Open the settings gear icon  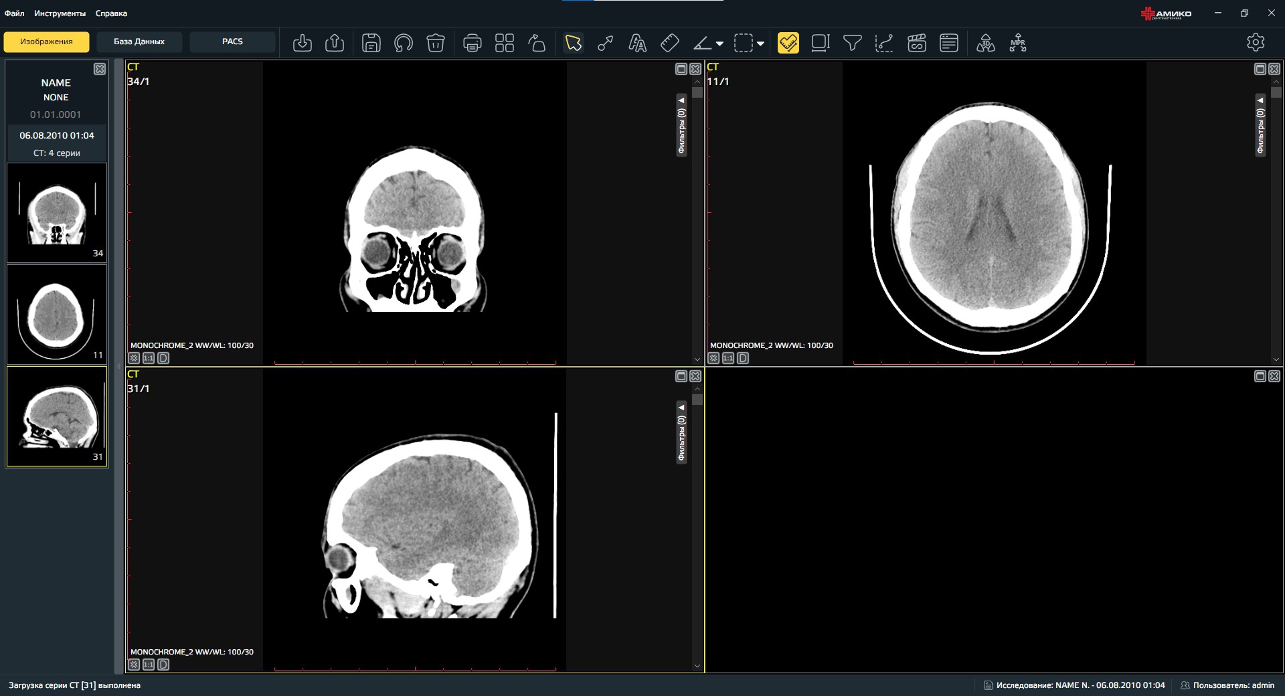(1256, 42)
